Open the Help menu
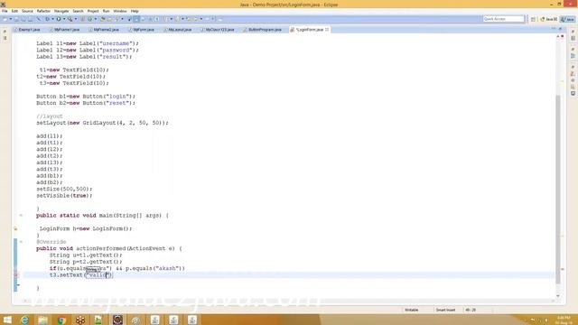The height and width of the screenshot is (325, 578). (135, 11)
